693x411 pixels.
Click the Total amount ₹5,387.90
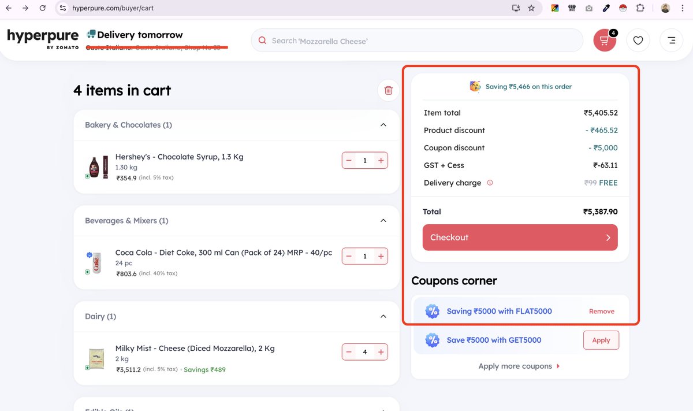pos(601,212)
